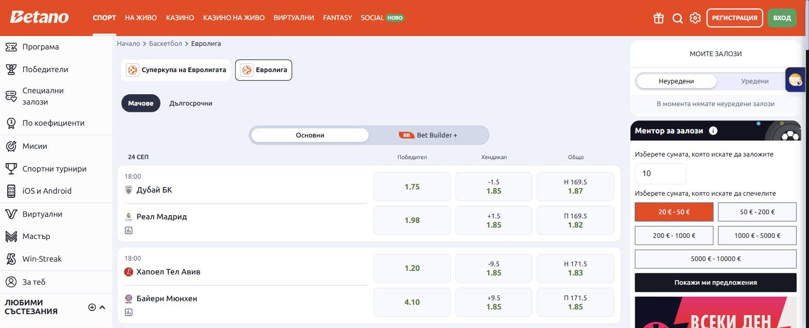
Task: Pick Дубай БК winner odds 1.75
Action: tap(412, 186)
